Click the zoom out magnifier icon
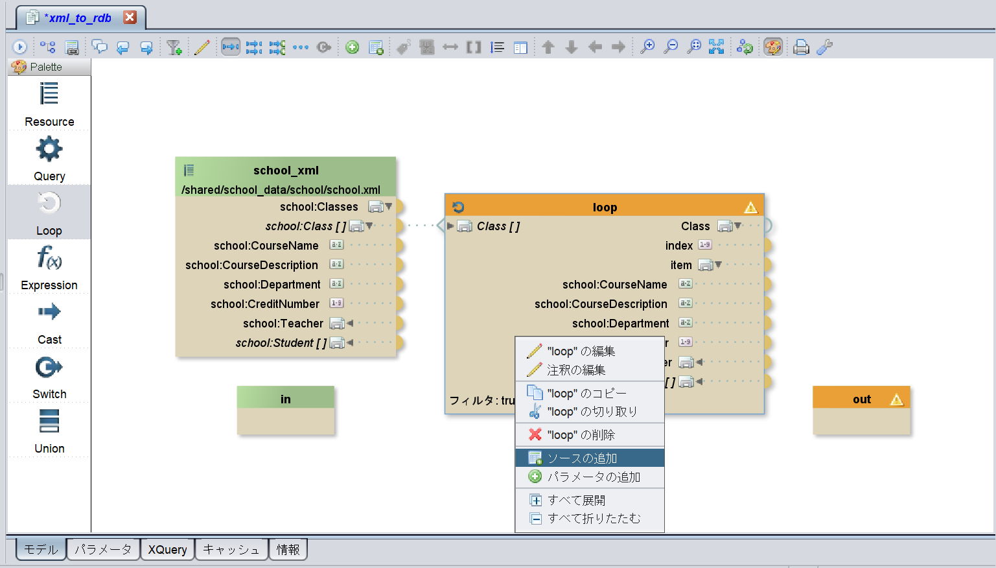 tap(671, 47)
